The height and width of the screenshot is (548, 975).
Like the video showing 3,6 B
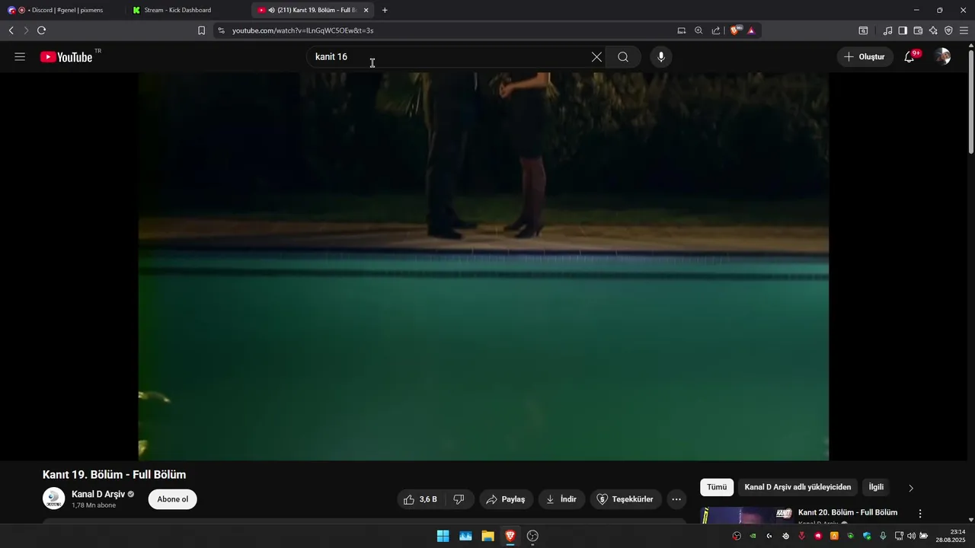[x=420, y=499]
